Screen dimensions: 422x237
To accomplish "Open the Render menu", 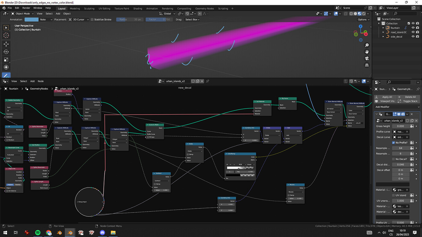I will [x=26, y=8].
